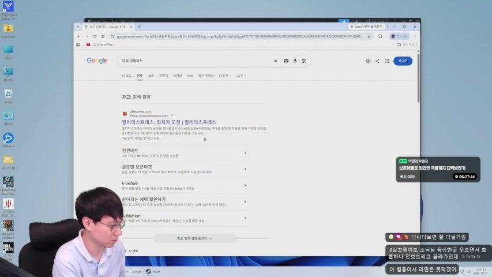The width and height of the screenshot is (492, 277).
Task: Open the State of Play YouTube bookmark
Action: (101, 44)
